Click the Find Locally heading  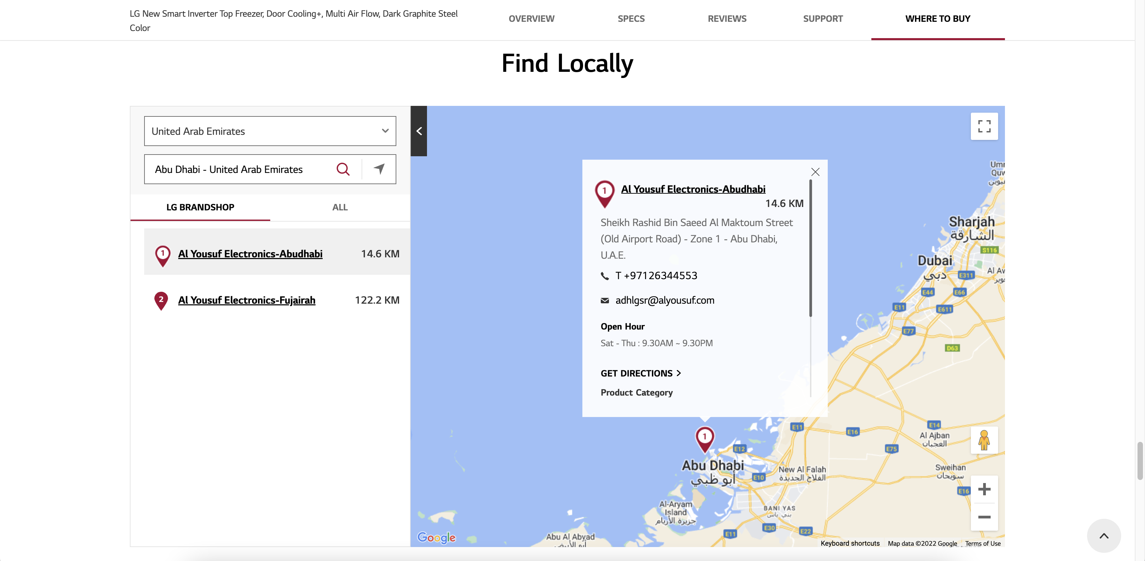(567, 63)
